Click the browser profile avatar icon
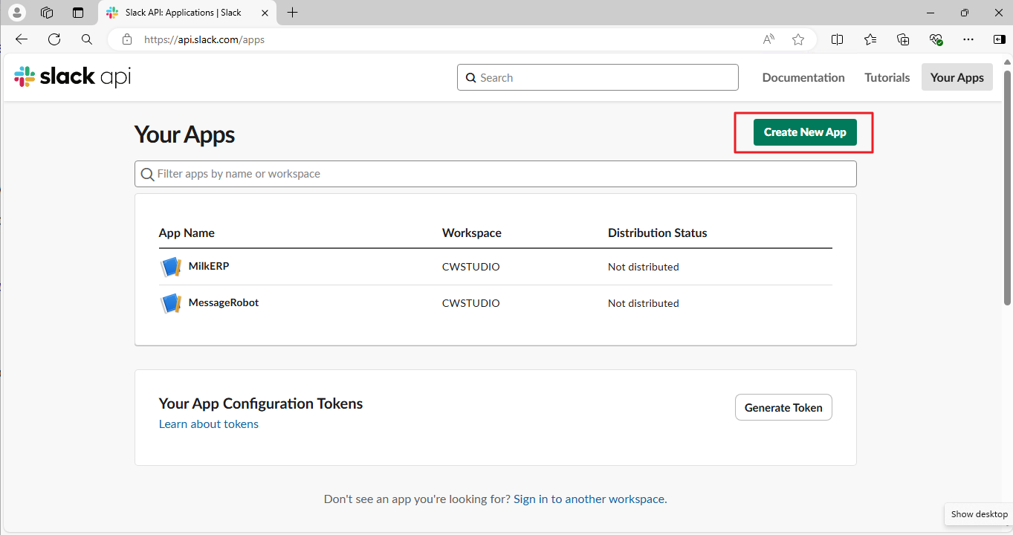 point(17,13)
